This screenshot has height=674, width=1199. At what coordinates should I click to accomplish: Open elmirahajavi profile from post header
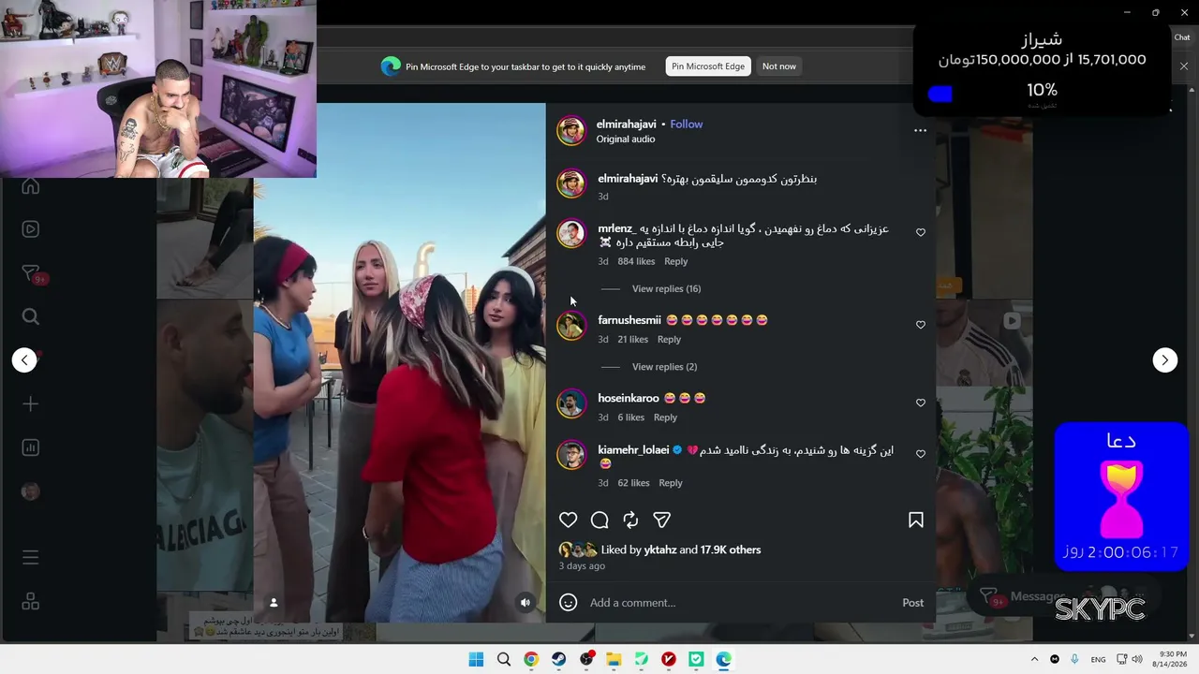[x=627, y=124]
